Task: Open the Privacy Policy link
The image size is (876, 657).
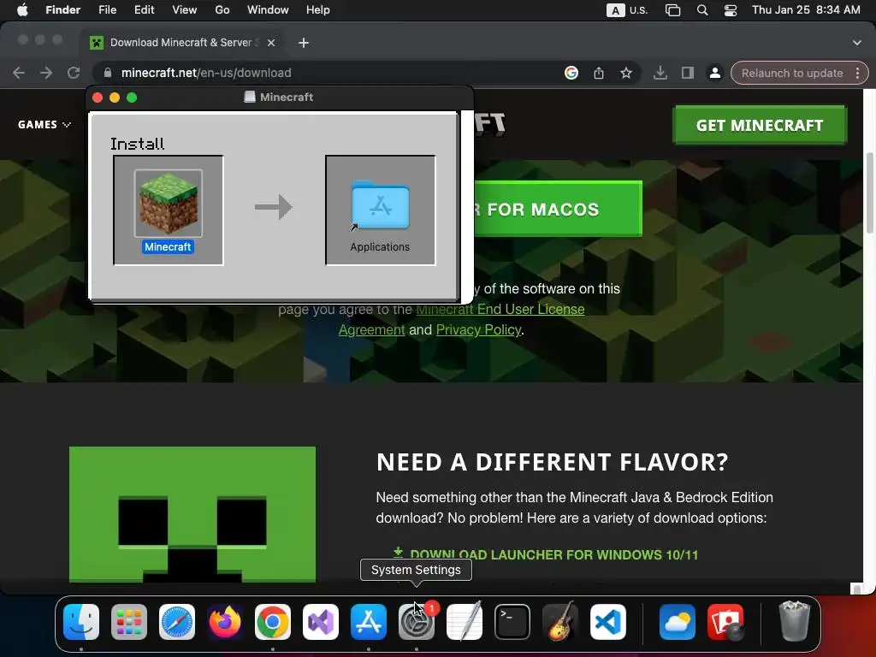Action: click(478, 329)
